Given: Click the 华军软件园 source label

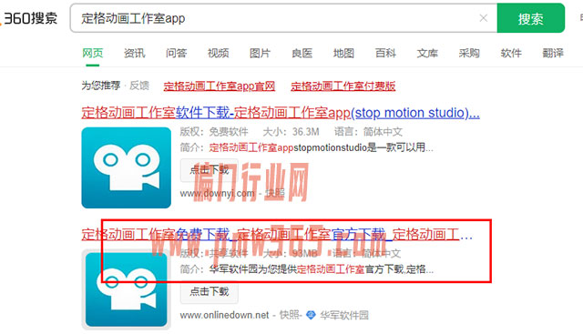Looking at the screenshot, I should click(344, 316).
